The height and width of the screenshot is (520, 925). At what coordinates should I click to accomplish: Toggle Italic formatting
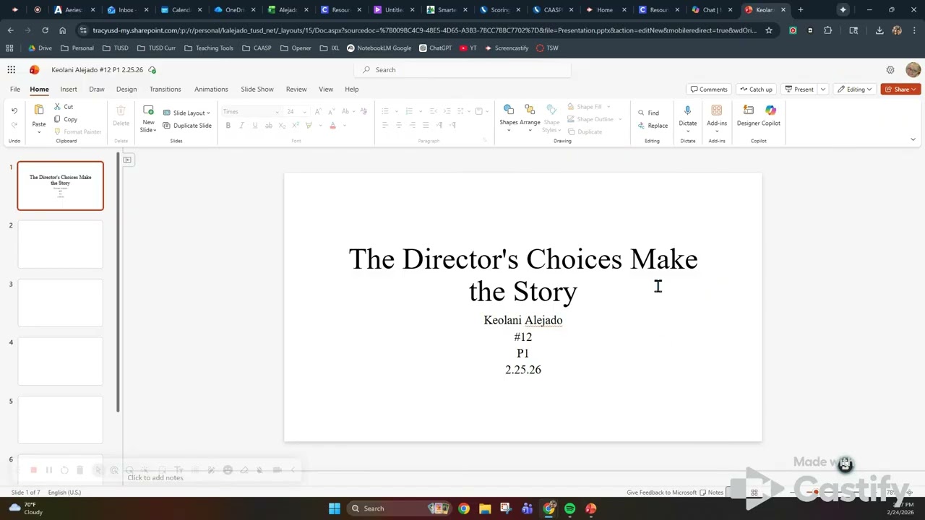(241, 126)
